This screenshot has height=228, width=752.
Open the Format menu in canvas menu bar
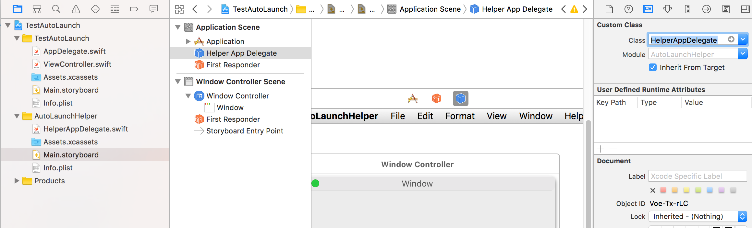pyautogui.click(x=460, y=116)
